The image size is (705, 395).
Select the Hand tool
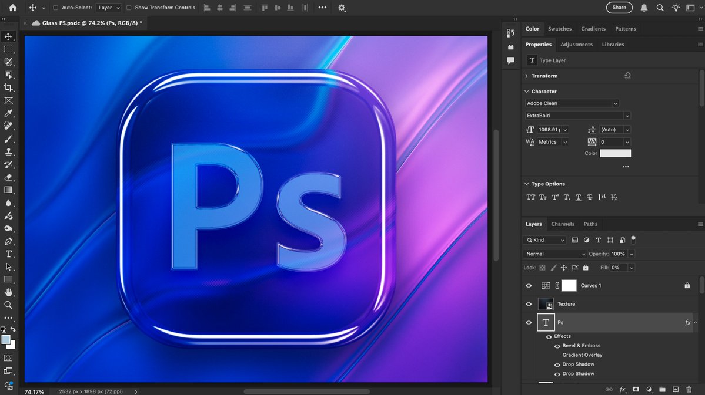8,292
